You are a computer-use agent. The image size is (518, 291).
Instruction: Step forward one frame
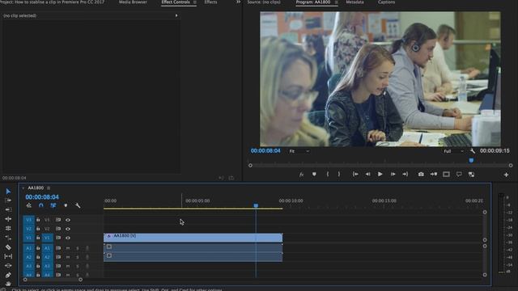393,175
